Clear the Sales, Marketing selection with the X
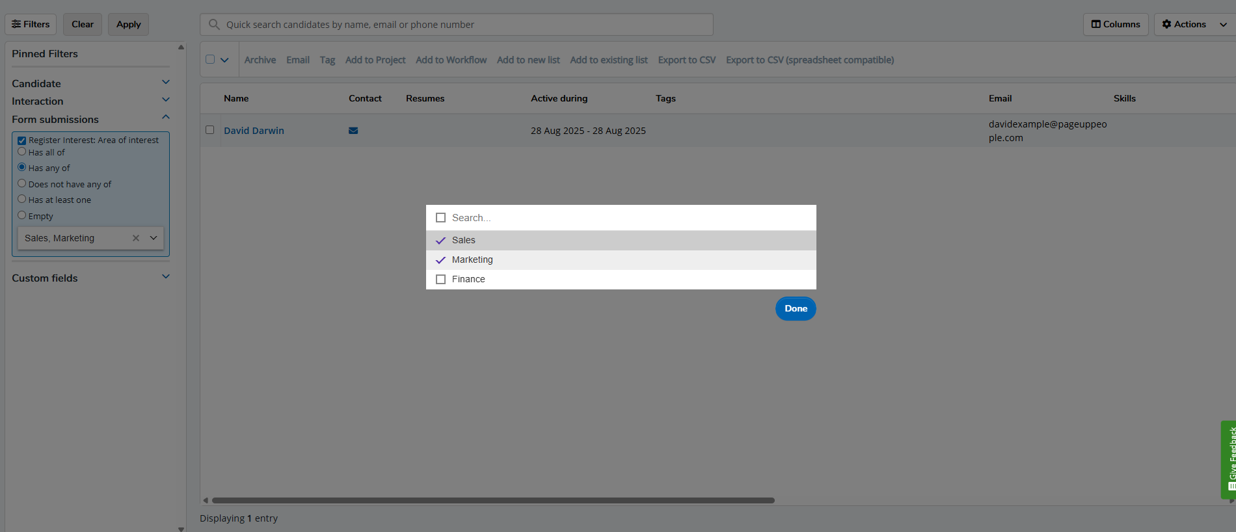 tap(136, 238)
